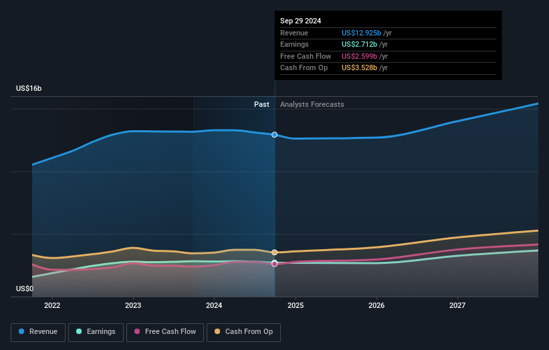The height and width of the screenshot is (350, 549).
Task: Click the Free Cash Flow label in tooltip
Action: [306, 56]
